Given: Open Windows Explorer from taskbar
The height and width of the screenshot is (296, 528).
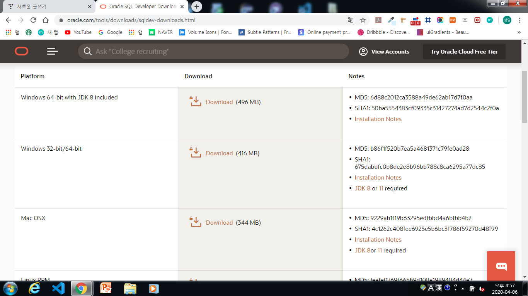Looking at the screenshot, I should [130, 288].
